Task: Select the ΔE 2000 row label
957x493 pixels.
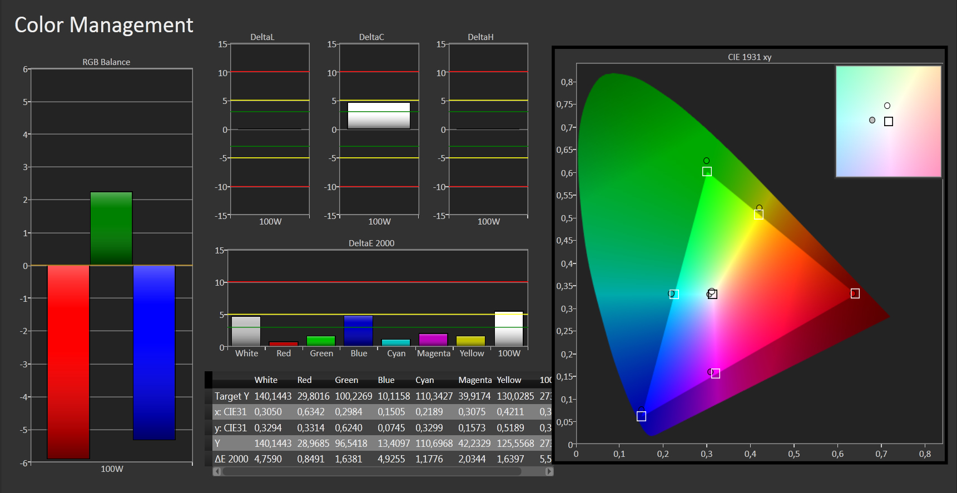Action: click(x=231, y=459)
